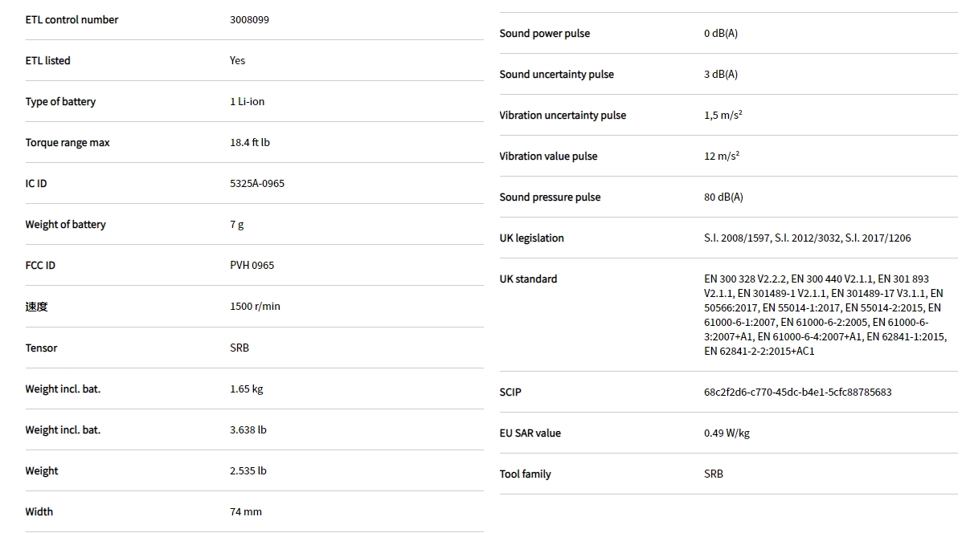Screen dimensions: 962x533
Task: Click the Width value 74 mm
Action: [x=245, y=512]
